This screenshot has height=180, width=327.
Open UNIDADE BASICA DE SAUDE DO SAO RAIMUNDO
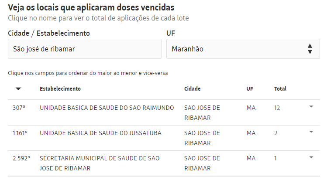107,108
